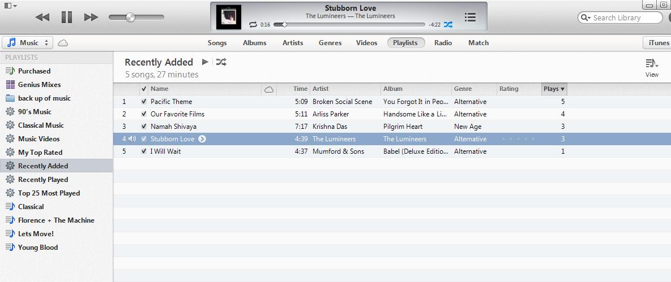Go back to the previous track
The width and height of the screenshot is (671, 282).
coord(42,18)
